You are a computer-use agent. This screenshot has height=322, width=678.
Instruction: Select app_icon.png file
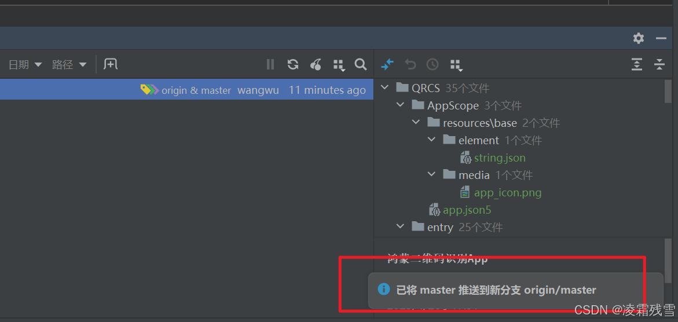[x=508, y=192]
